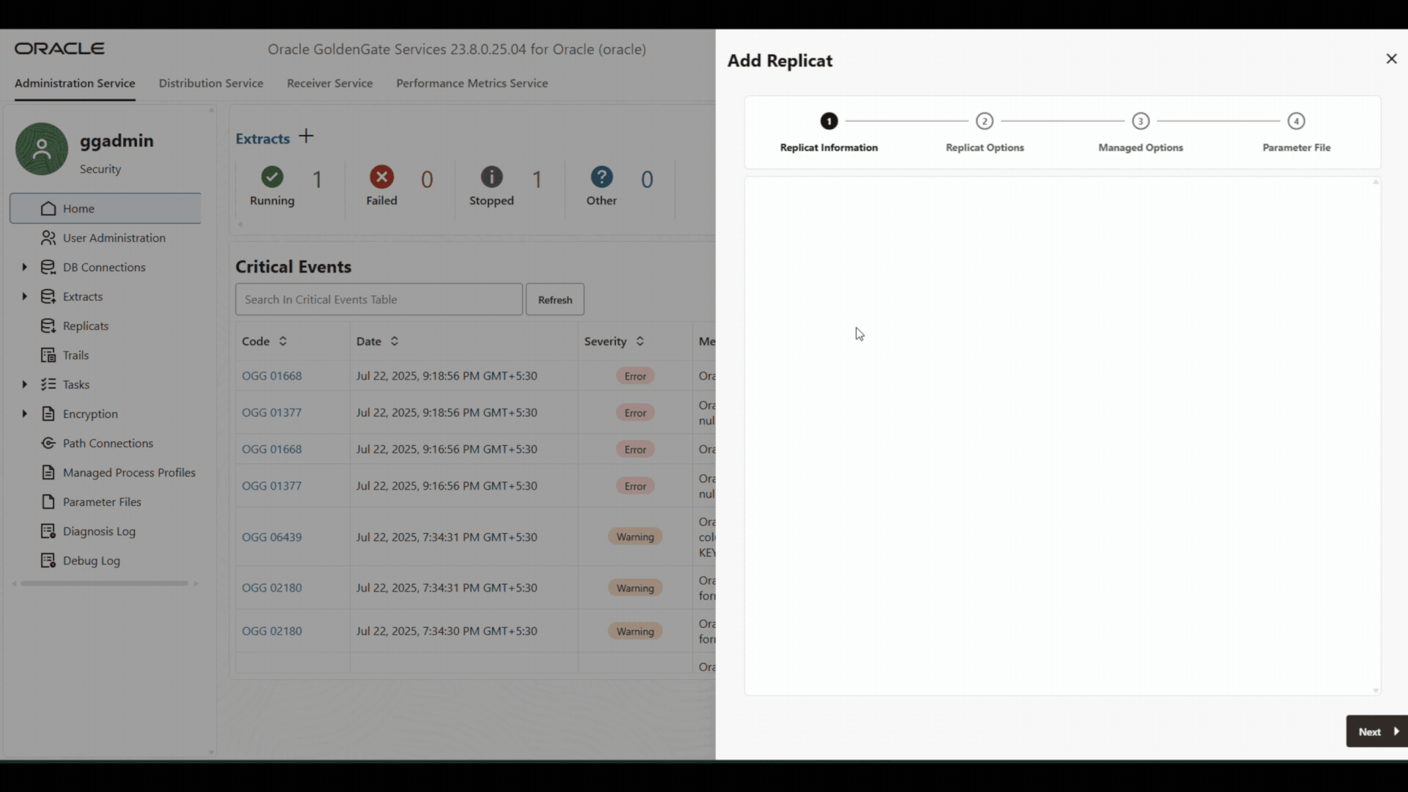
Task: Open User Administration in the sidebar
Action: coord(114,238)
